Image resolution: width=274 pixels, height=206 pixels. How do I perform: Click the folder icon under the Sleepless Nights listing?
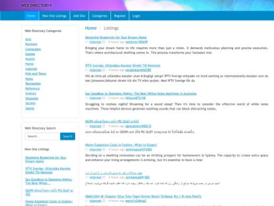[x=87, y=98]
